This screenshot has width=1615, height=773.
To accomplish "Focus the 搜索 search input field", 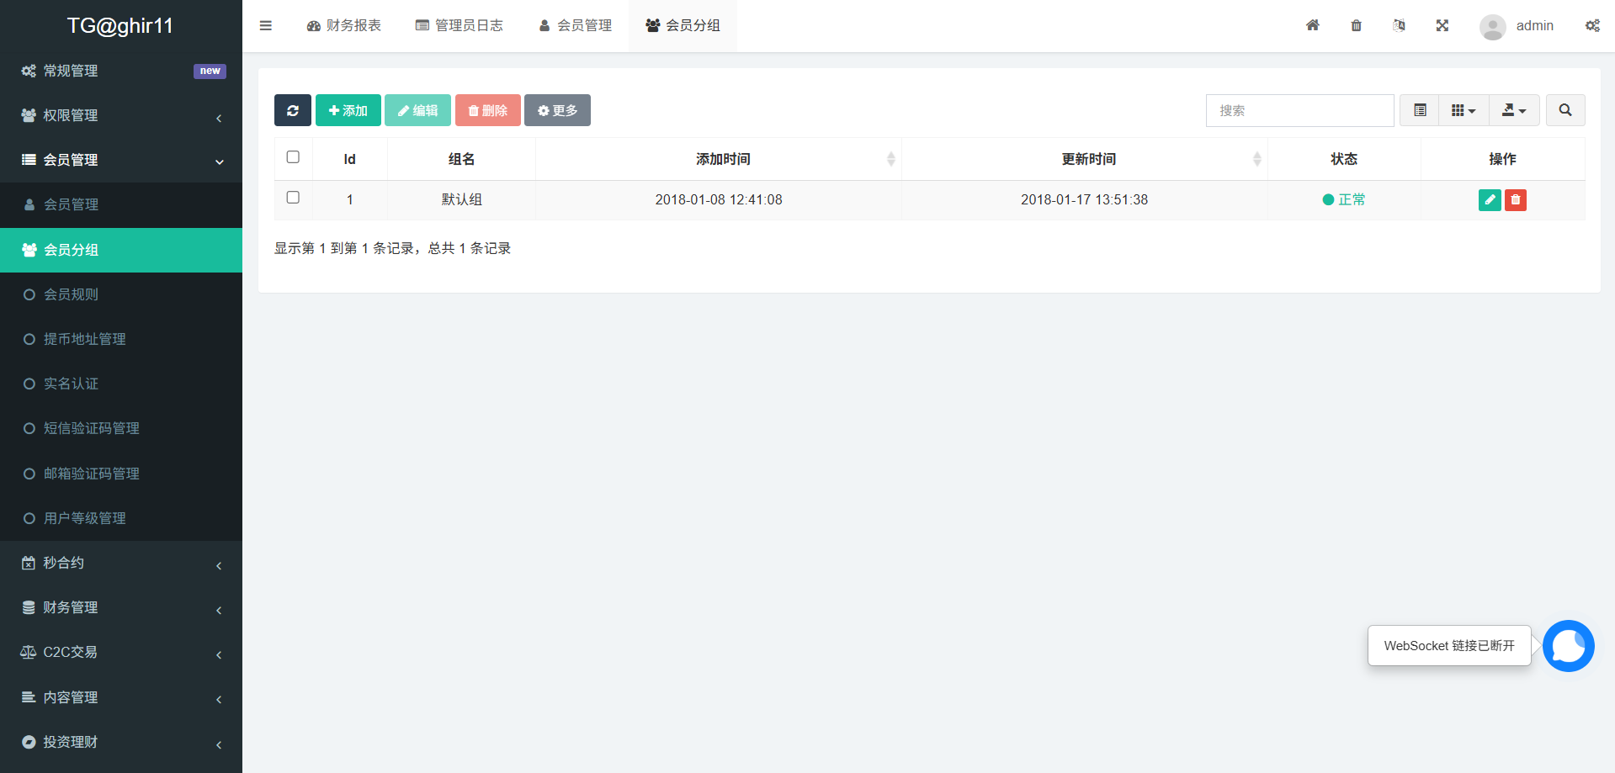I will [x=1300, y=110].
